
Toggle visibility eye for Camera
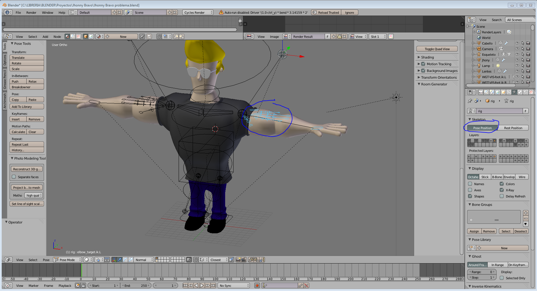click(x=517, y=49)
